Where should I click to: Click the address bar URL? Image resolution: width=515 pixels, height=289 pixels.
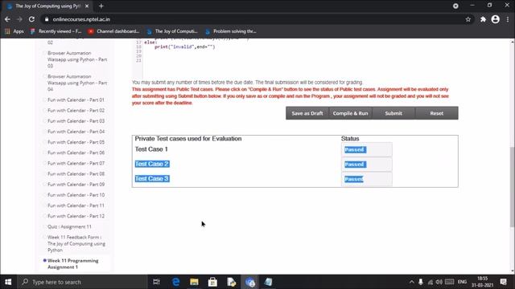[81, 19]
